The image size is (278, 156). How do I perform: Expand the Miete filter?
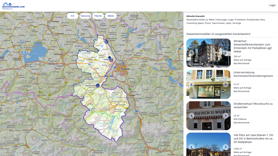pyautogui.click(x=111, y=16)
